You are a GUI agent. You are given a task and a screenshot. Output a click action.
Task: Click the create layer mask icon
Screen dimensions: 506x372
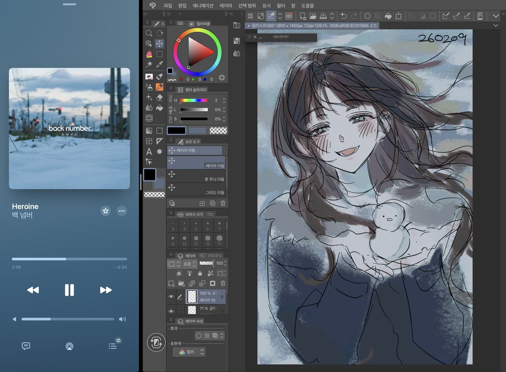pyautogui.click(x=213, y=284)
